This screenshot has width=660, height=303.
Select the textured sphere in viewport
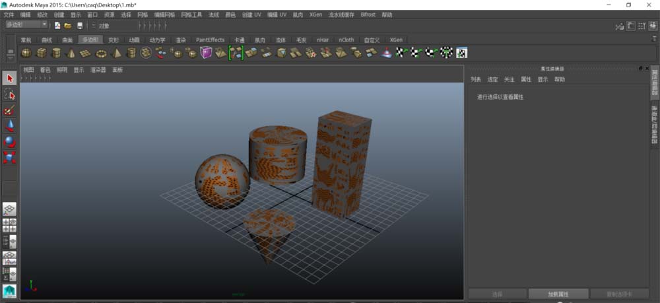[222, 182]
